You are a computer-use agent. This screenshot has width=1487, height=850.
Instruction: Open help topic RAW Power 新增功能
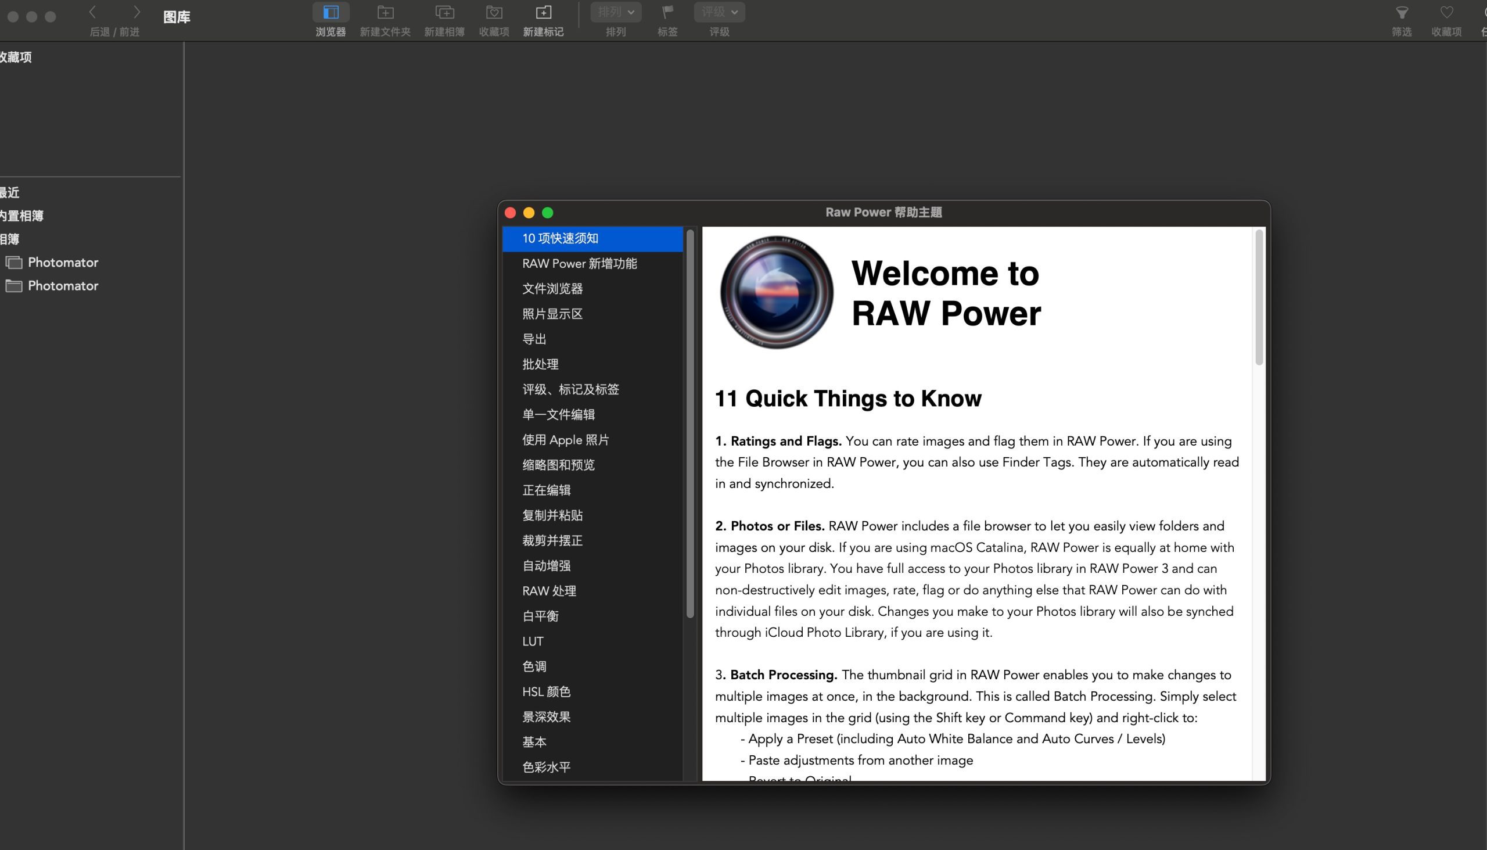coord(592,264)
